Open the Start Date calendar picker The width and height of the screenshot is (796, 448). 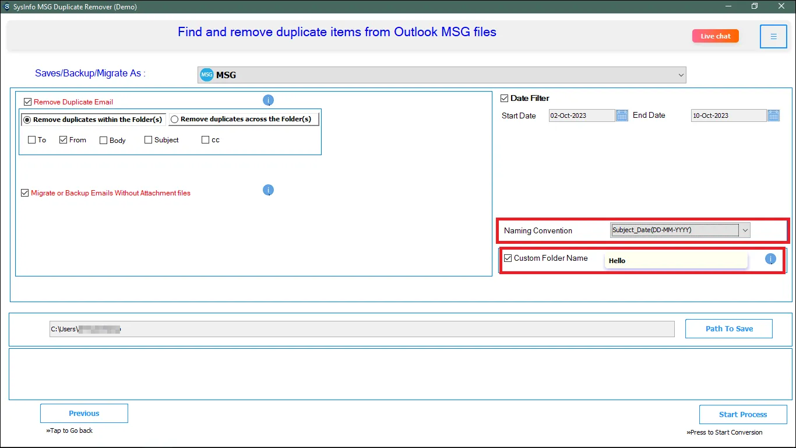click(622, 116)
